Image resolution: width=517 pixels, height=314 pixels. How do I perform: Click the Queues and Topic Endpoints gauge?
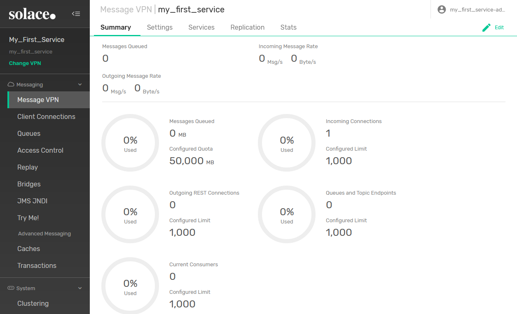pyautogui.click(x=287, y=214)
